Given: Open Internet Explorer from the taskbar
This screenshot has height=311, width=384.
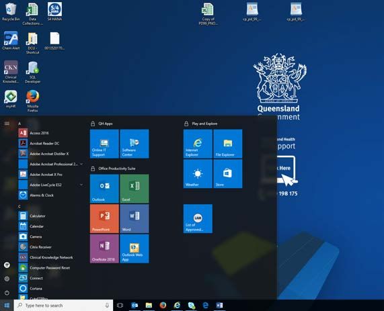Looking at the screenshot, I should (177, 306).
